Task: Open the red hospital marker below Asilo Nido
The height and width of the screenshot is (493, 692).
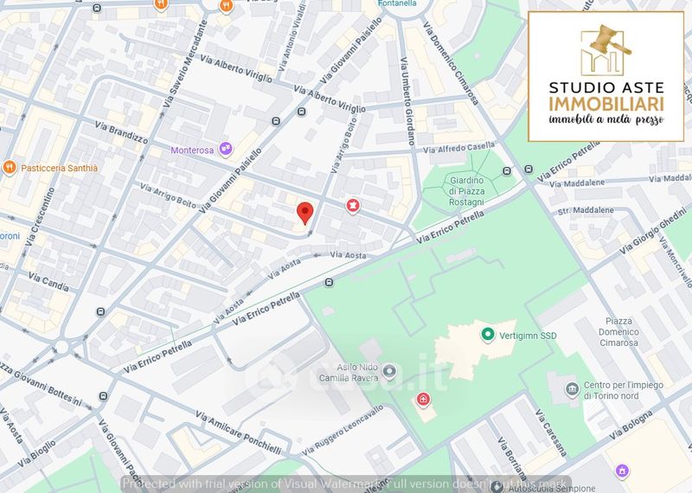Action: pos(422,399)
